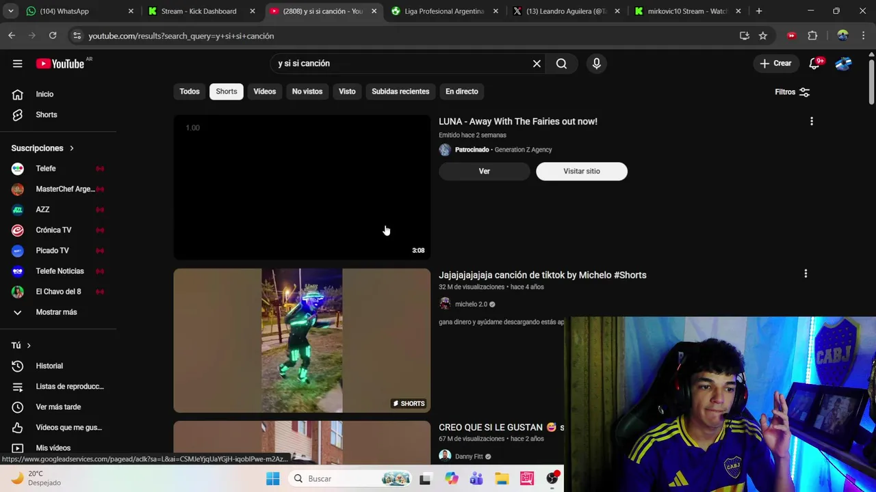The height and width of the screenshot is (492, 876).
Task: Start voice search with the microphone
Action: [x=596, y=64]
